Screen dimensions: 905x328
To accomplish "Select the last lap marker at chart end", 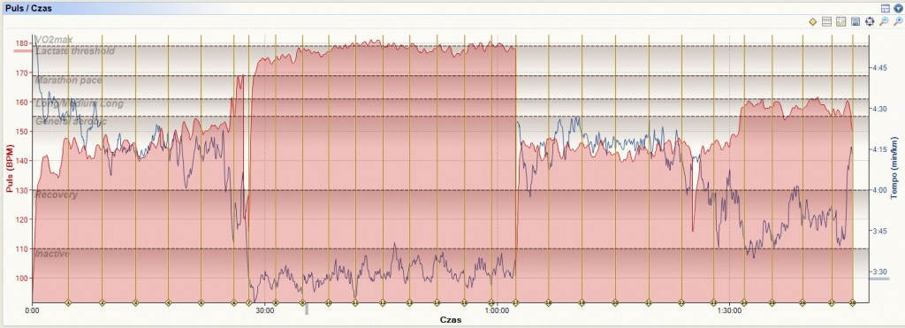I will 853,302.
